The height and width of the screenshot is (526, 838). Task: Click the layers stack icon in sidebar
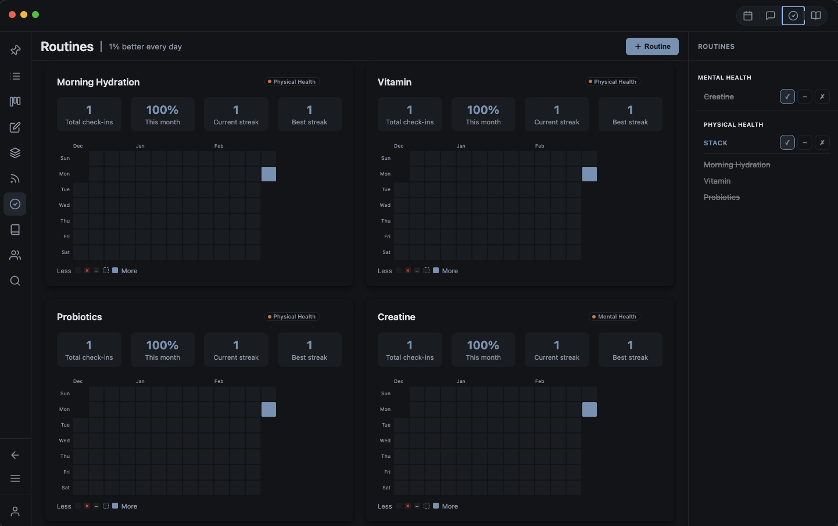[15, 153]
